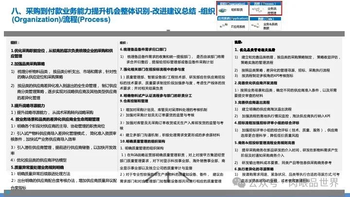
Task: Click bullet 梳理分析物料品类，按品类分析支出
Action: (x=64, y=74)
